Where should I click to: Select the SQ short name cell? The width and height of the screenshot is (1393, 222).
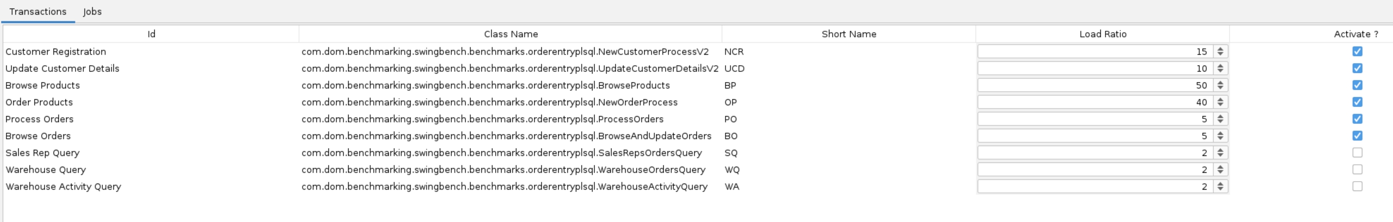pos(730,153)
